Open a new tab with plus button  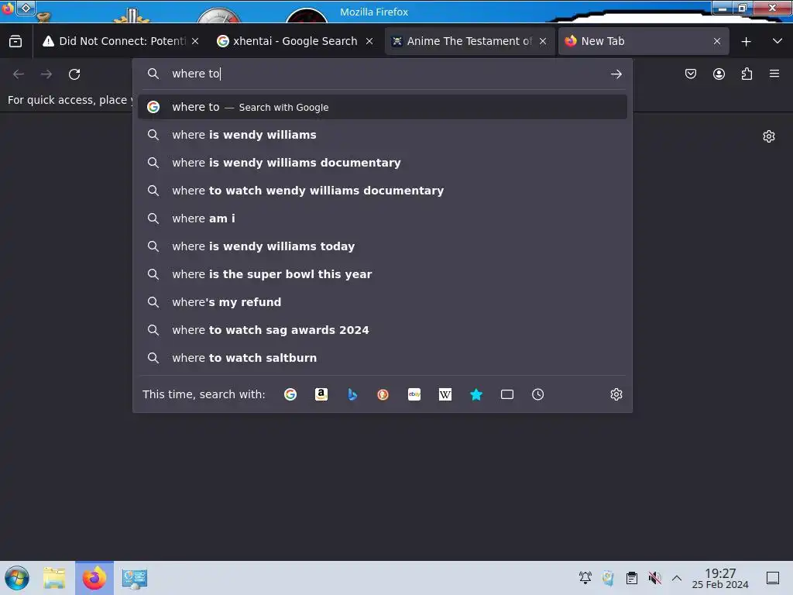tap(746, 42)
